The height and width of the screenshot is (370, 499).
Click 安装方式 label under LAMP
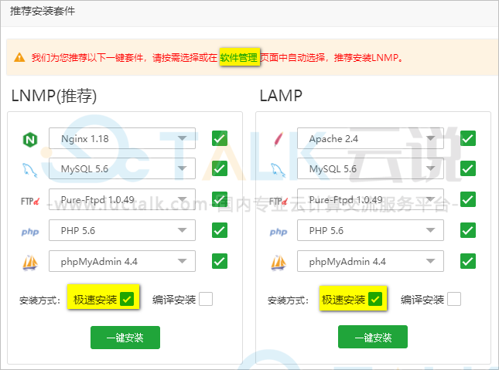(x=288, y=300)
